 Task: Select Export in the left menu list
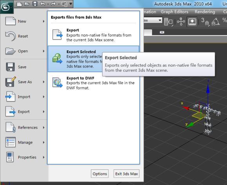coord(25,112)
